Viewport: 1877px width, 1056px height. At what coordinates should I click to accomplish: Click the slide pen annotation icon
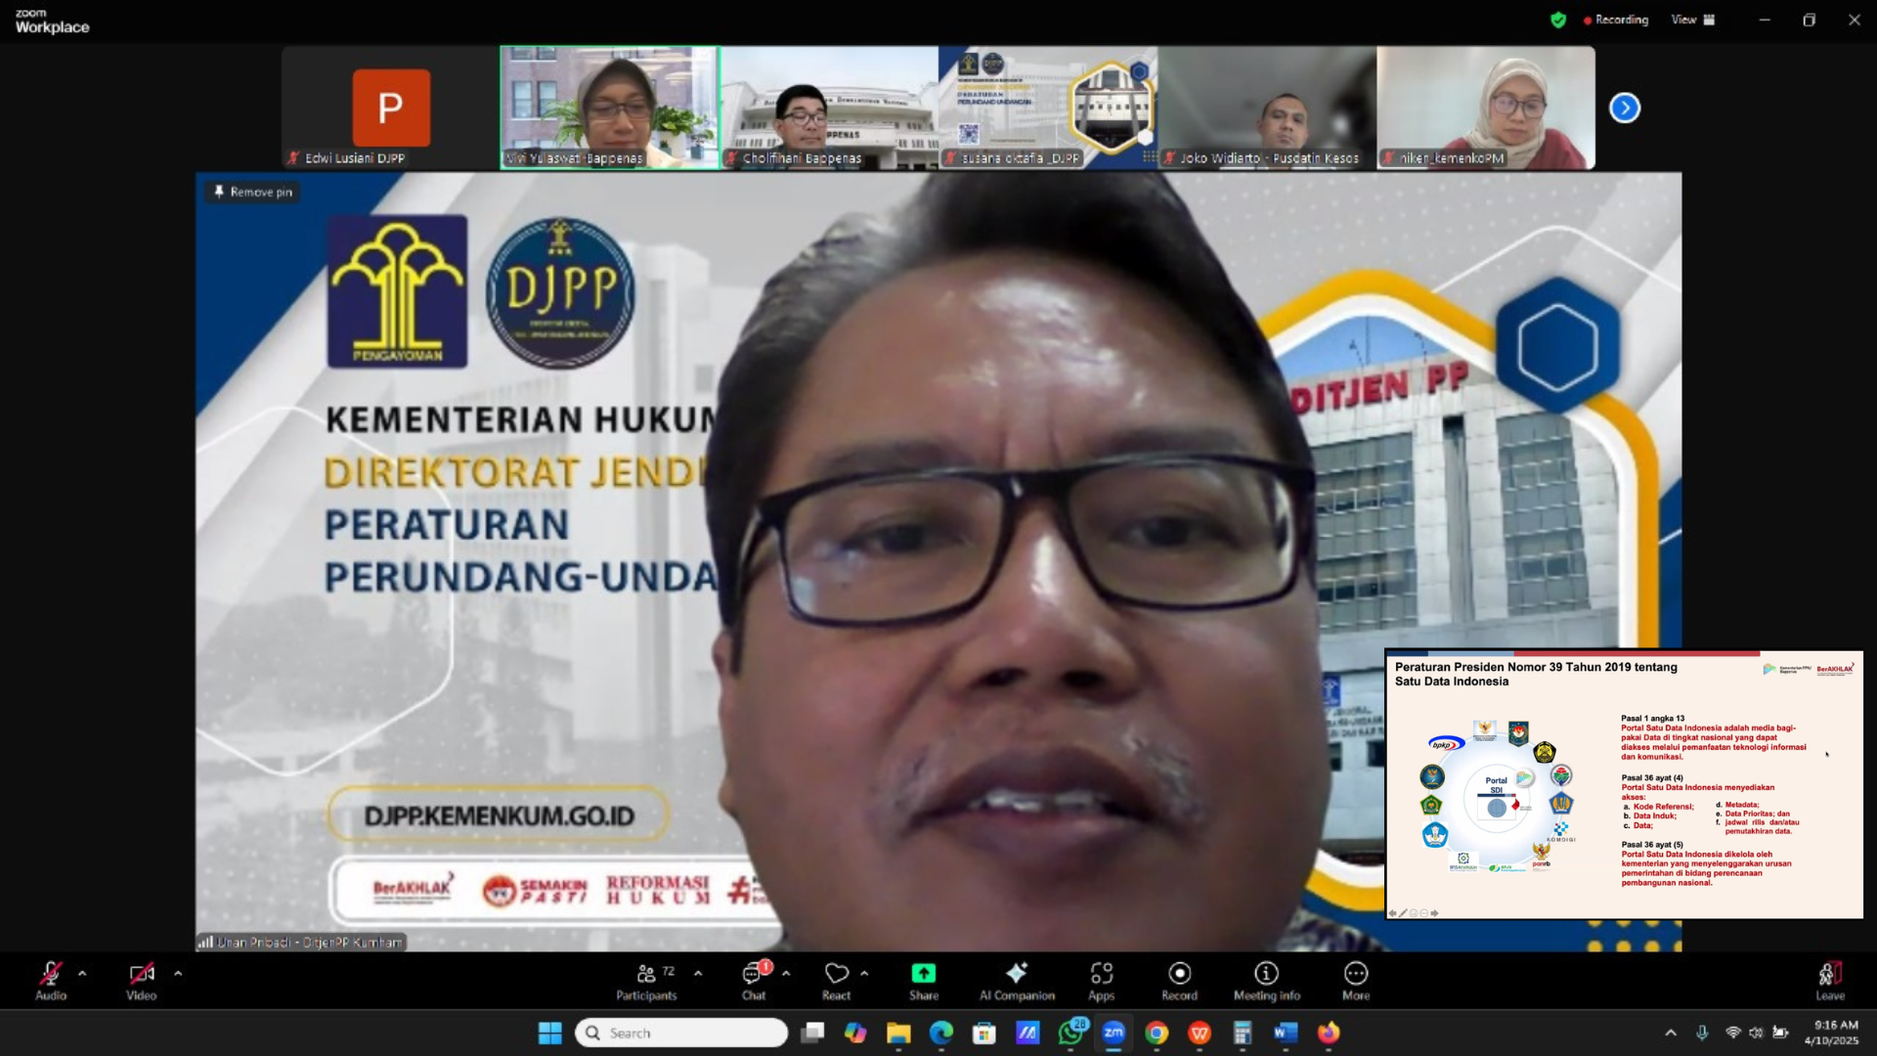pos(1403,912)
